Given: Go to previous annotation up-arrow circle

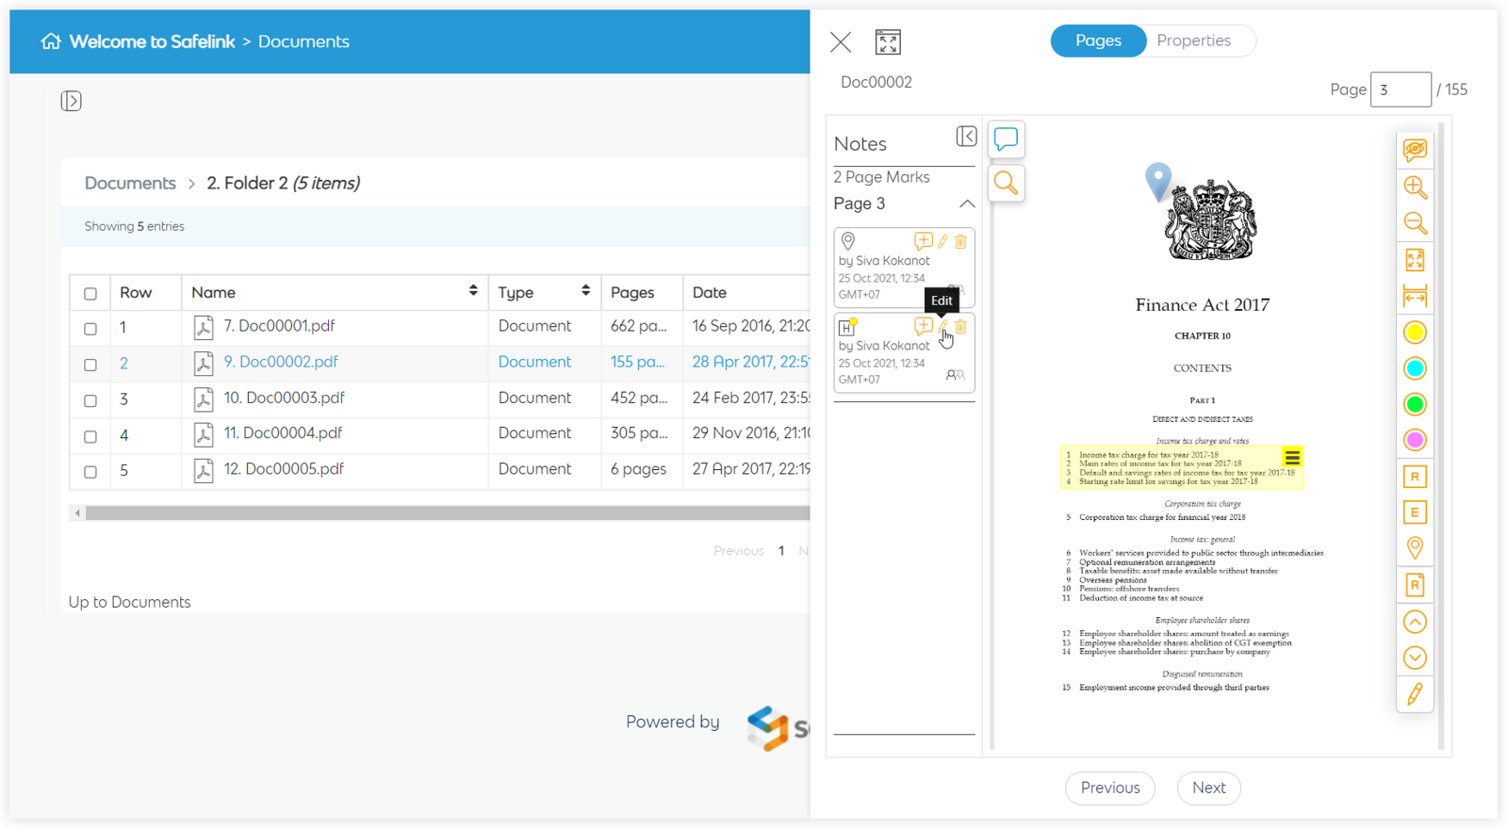Looking at the screenshot, I should coord(1415,622).
